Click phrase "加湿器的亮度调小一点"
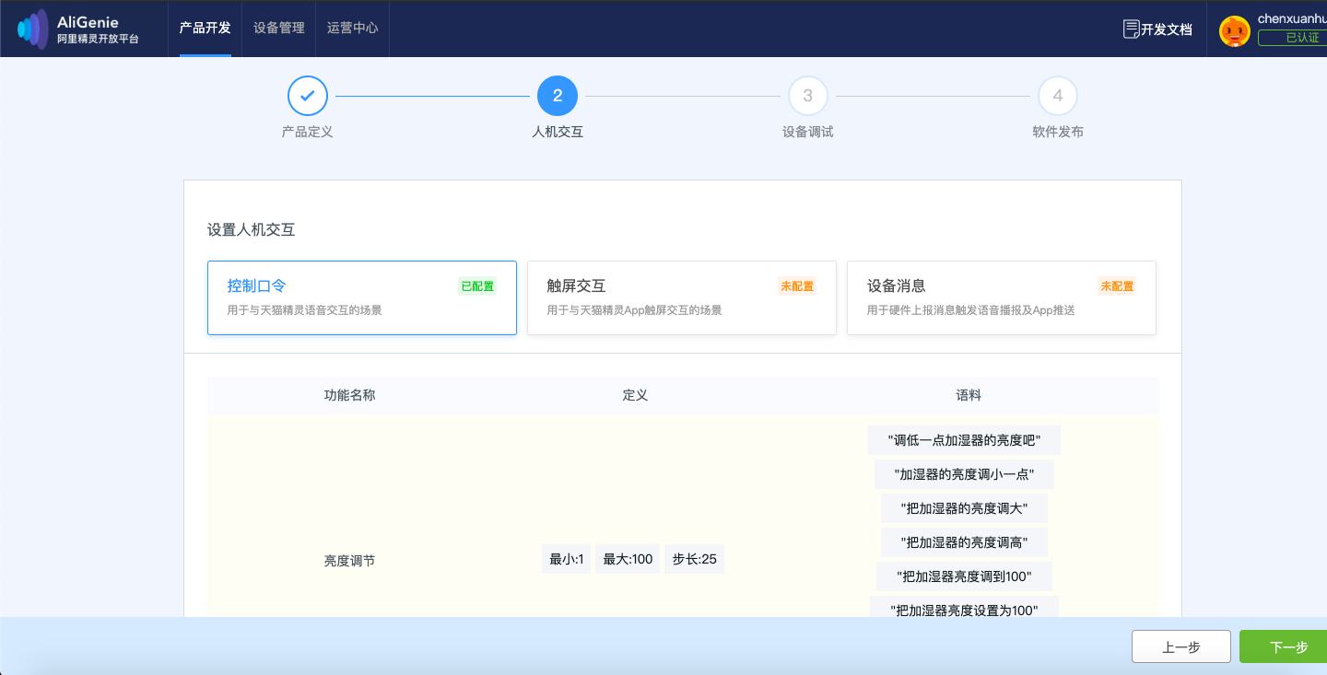Viewport: 1327px width, 675px height. click(x=964, y=474)
